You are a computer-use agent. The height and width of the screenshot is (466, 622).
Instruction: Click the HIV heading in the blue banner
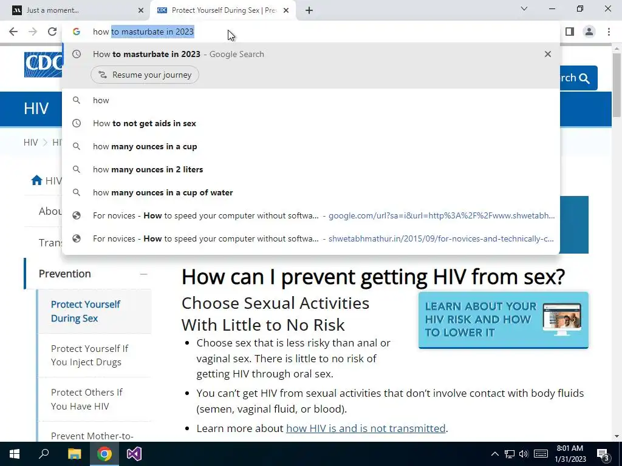coord(36,109)
